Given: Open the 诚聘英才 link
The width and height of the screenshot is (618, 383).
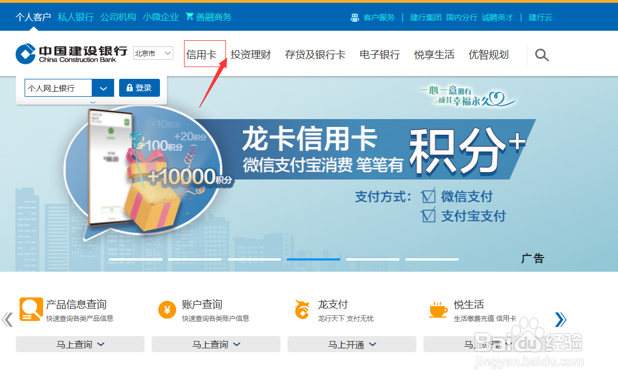Looking at the screenshot, I should pyautogui.click(x=497, y=17).
